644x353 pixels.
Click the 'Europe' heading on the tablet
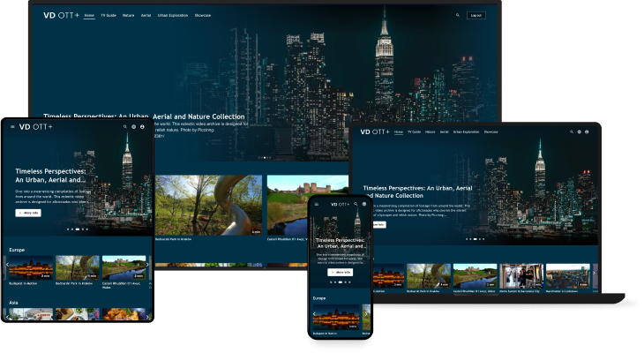click(17, 250)
